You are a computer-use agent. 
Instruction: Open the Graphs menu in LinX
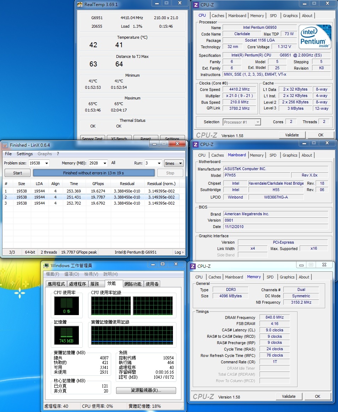click(x=45, y=154)
